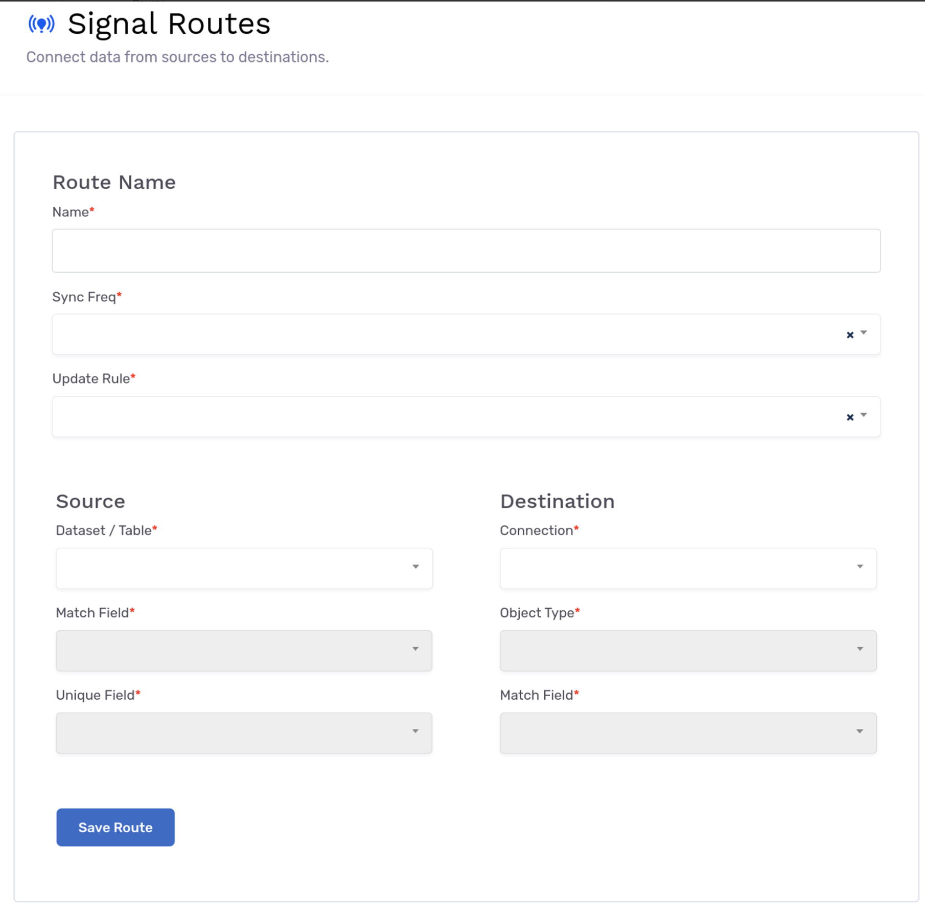
Task: Expand the Source Match Field dropdown
Action: point(244,651)
